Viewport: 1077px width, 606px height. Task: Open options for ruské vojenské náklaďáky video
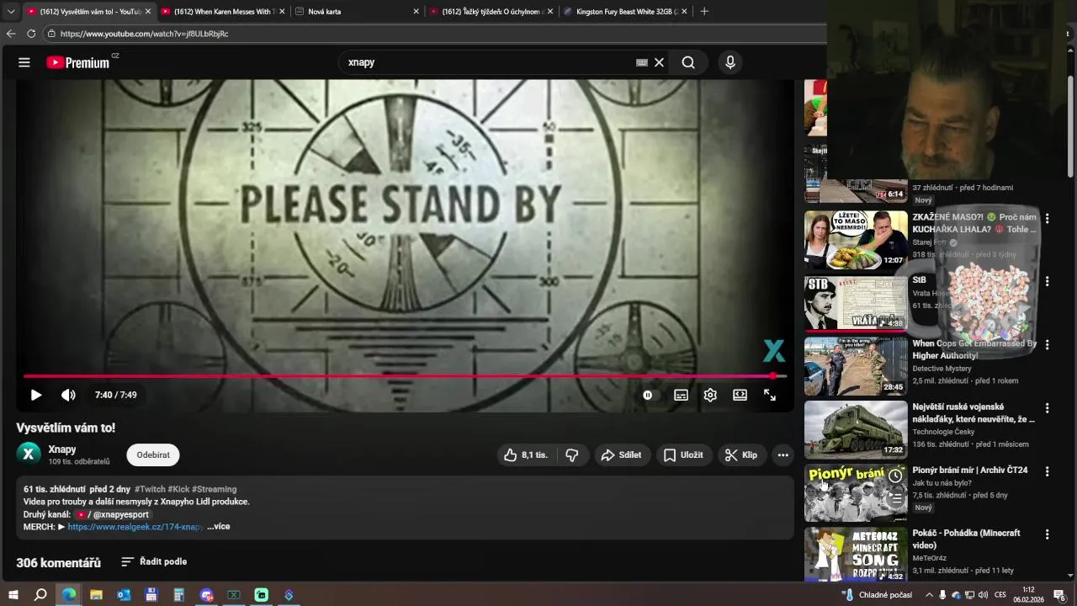pos(1047,407)
